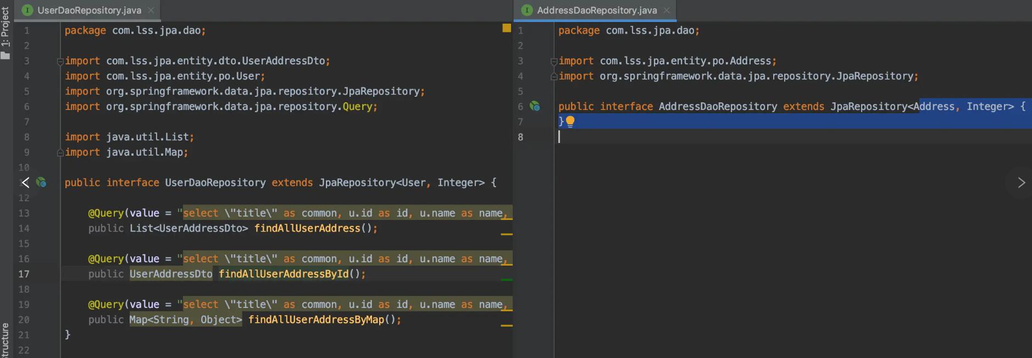Screen dimensions: 1032x358
Task: Click line number 8 in AddressDaoRepository gutter
Action: pyautogui.click(x=520, y=137)
